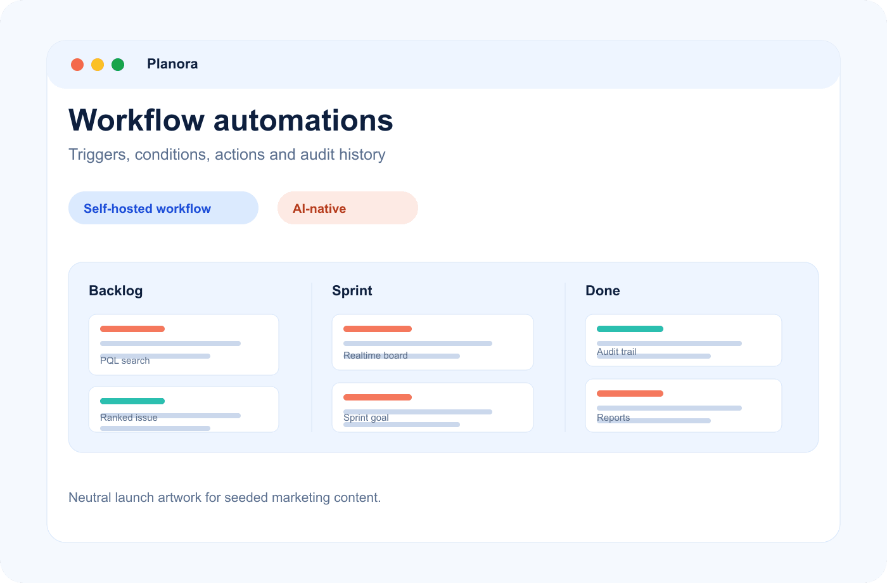Open the Reports card
The image size is (887, 583).
click(684, 406)
